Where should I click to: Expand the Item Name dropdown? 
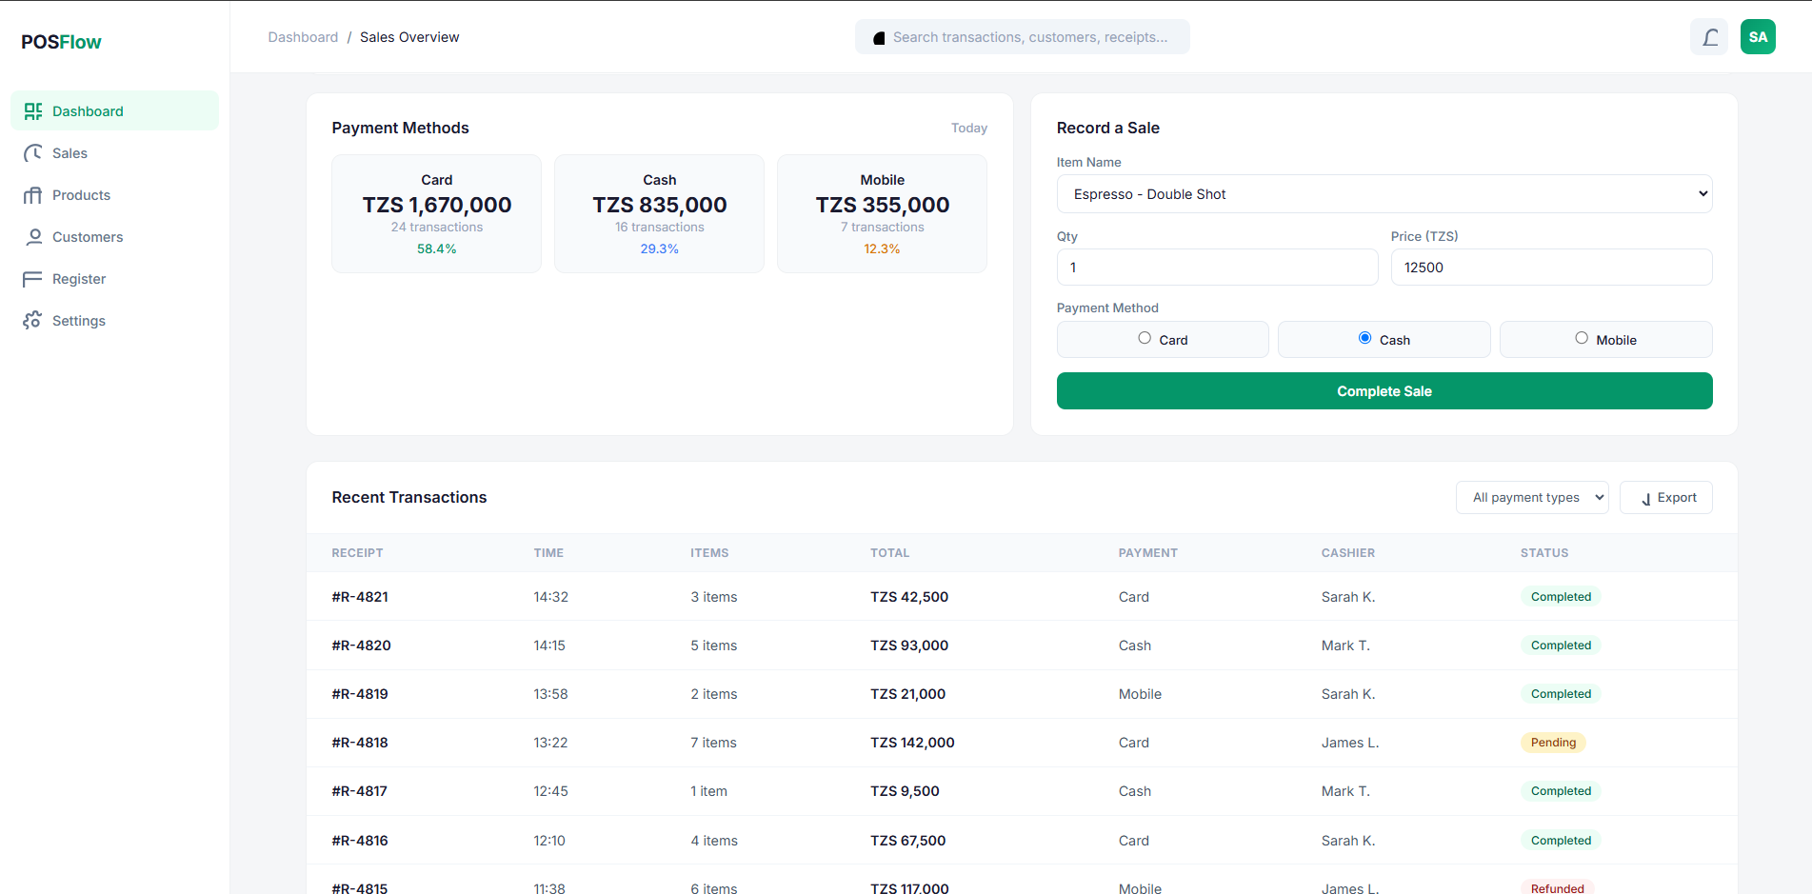coord(1384,194)
